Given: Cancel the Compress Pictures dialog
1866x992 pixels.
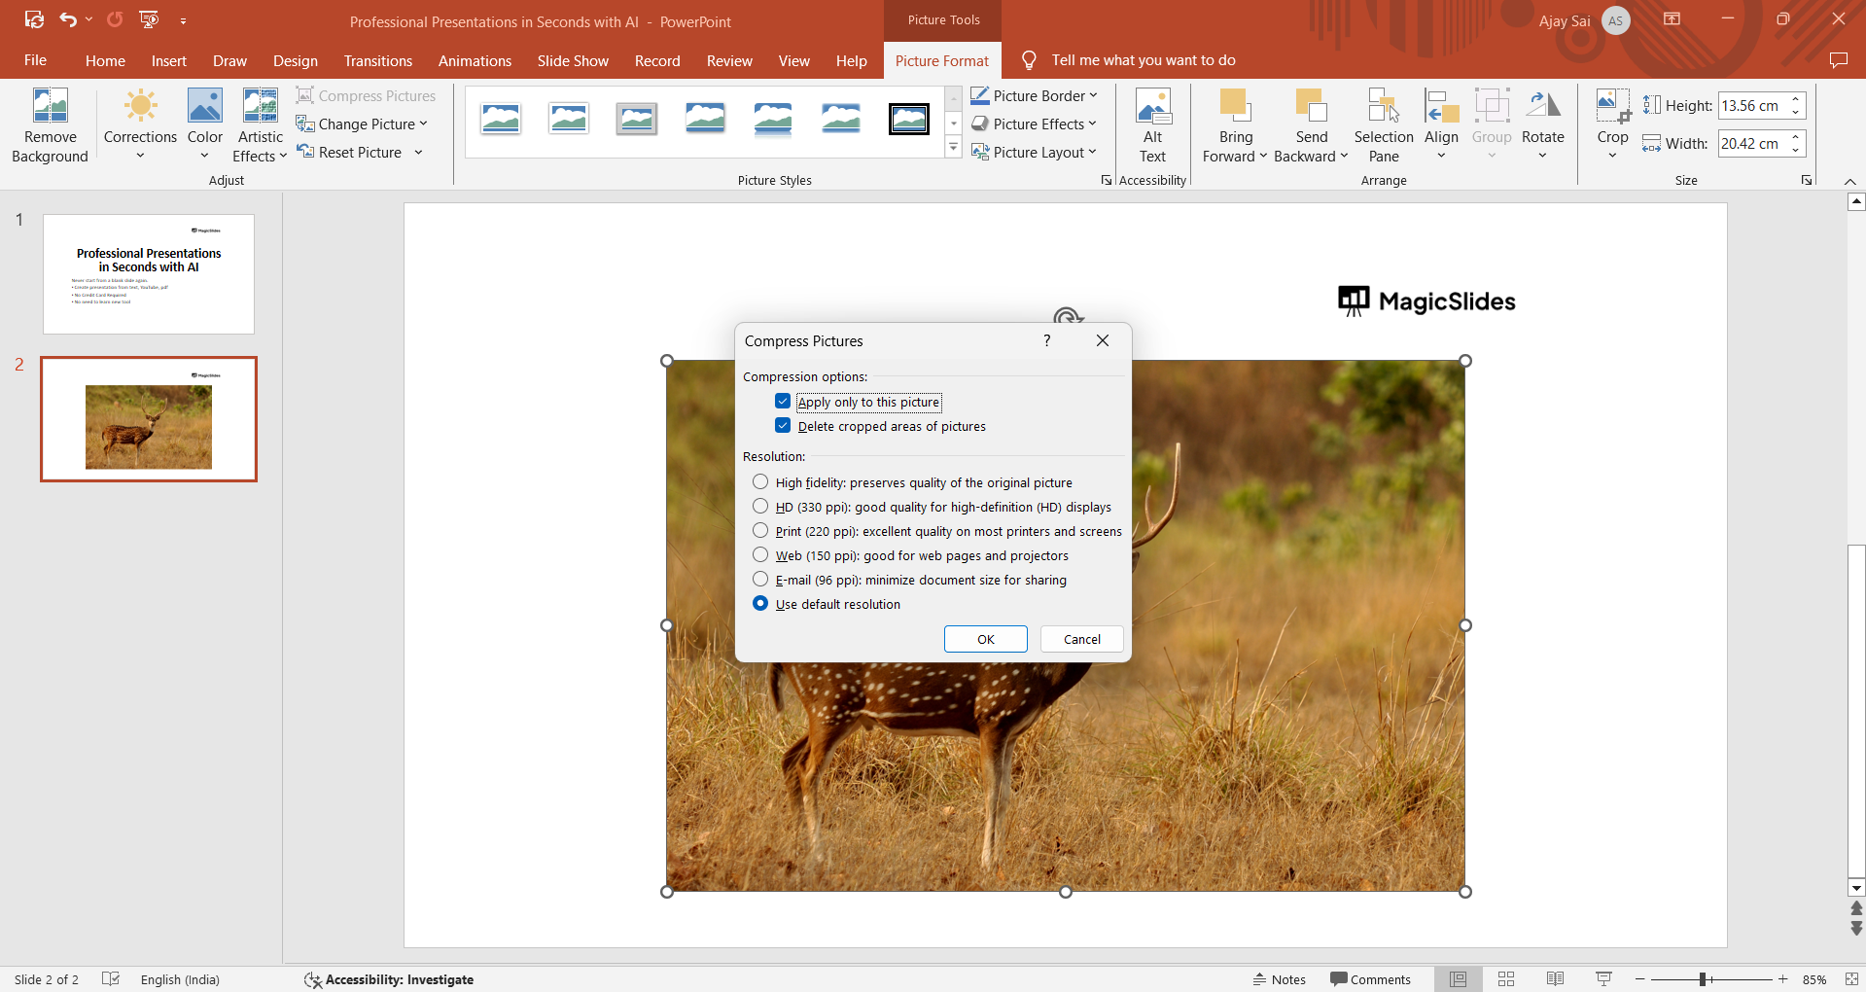Looking at the screenshot, I should click(x=1081, y=639).
